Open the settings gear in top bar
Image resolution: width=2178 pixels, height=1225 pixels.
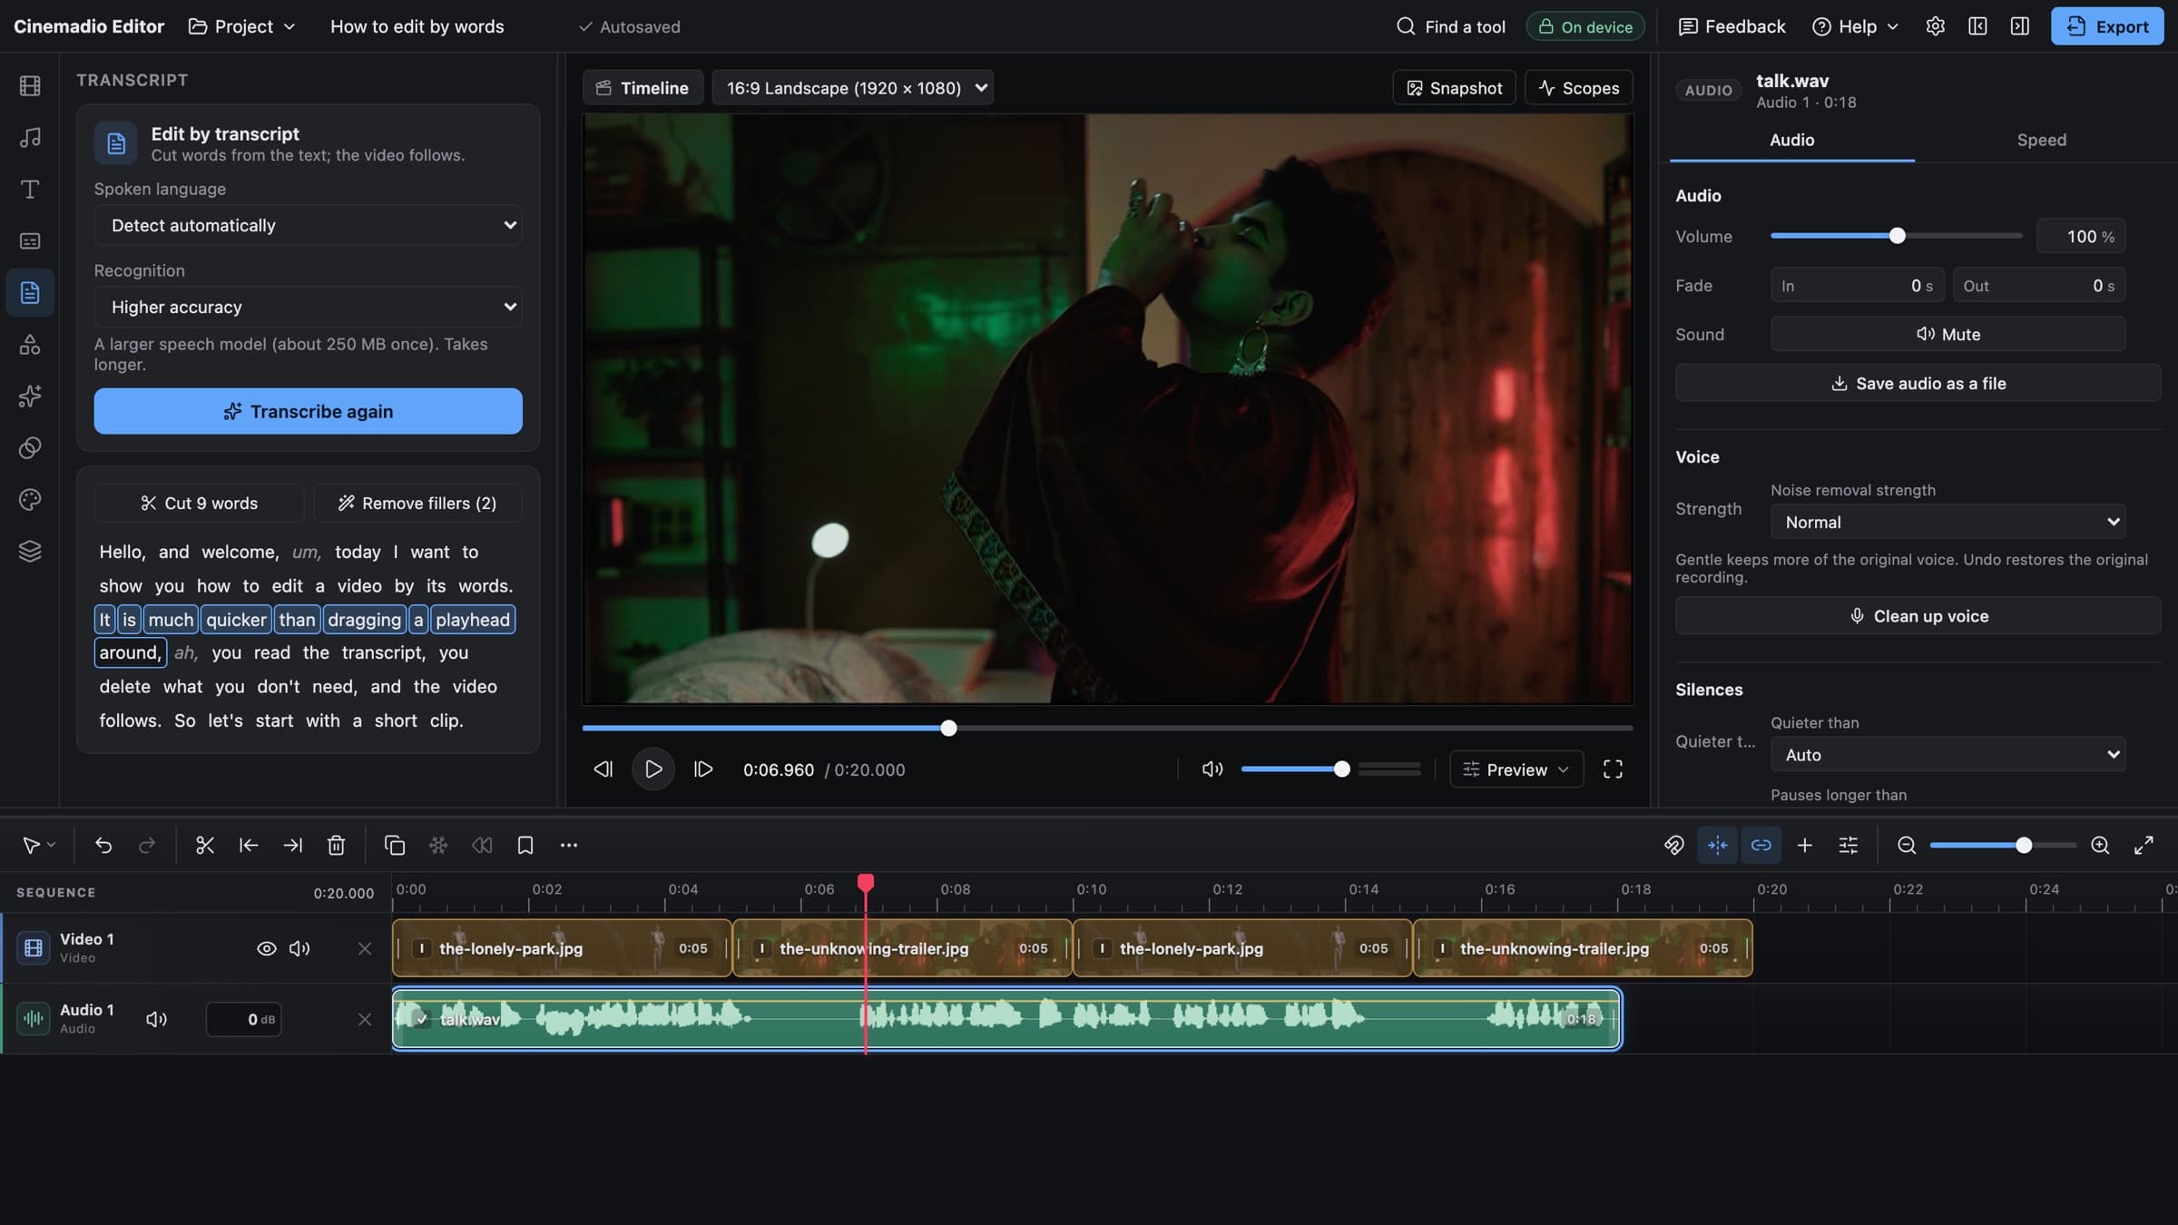click(1935, 26)
